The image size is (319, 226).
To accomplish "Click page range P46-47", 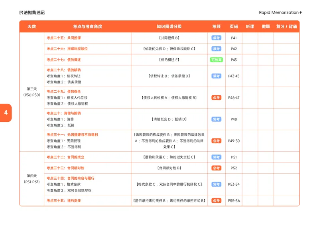I will tap(234, 97).
